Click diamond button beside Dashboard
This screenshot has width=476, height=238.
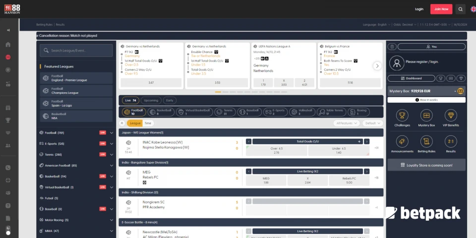pyautogui.click(x=461, y=78)
